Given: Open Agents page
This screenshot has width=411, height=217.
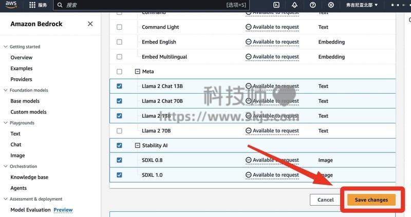Looking at the screenshot, I should coord(18,188).
